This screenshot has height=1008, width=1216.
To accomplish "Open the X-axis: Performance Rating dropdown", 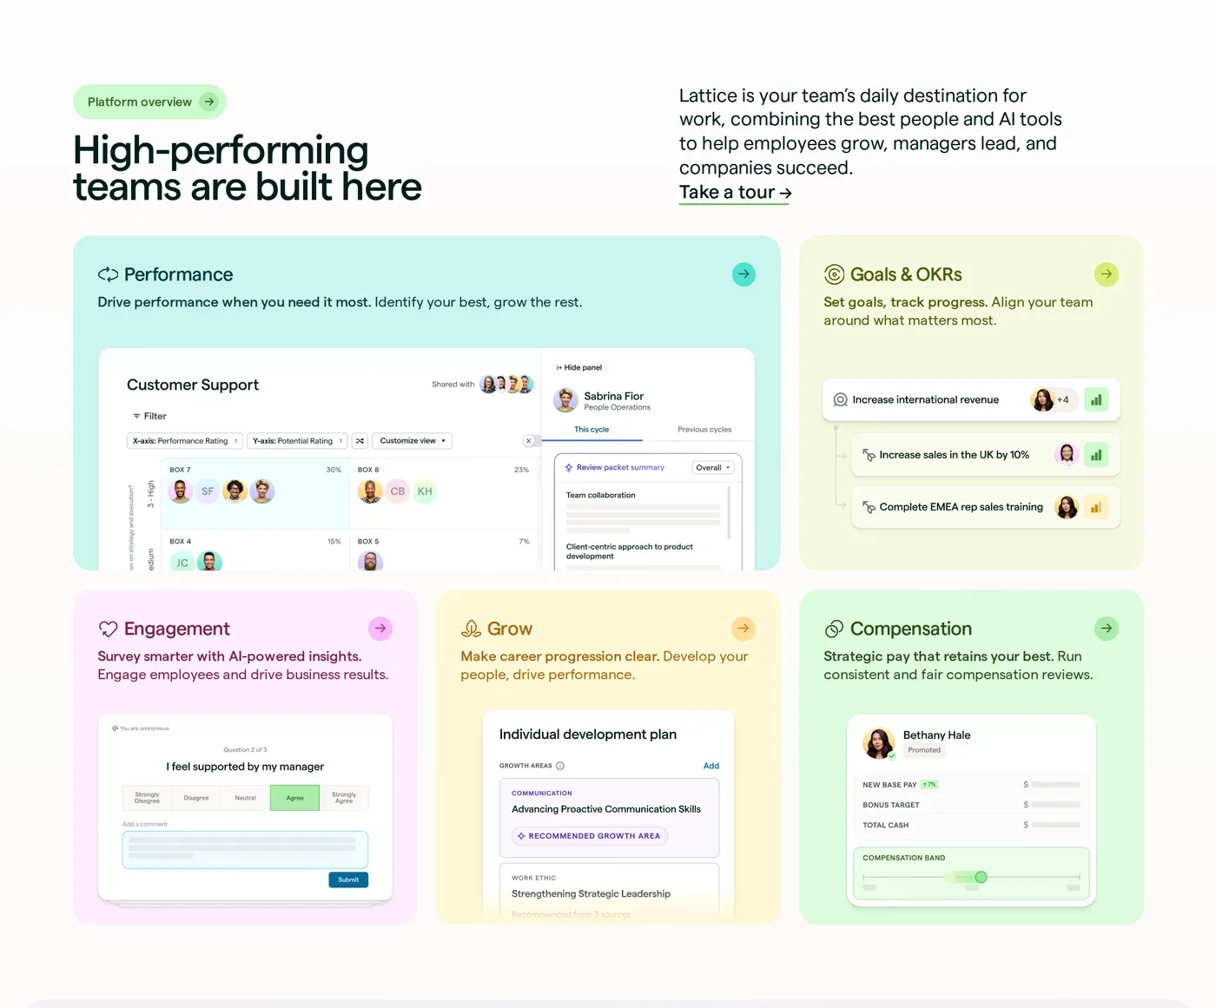I will 185,441.
